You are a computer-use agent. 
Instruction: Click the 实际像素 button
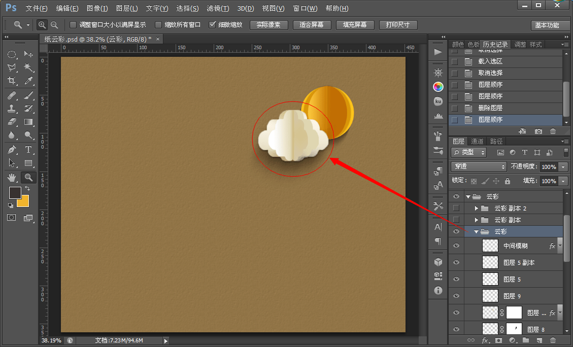(x=268, y=25)
